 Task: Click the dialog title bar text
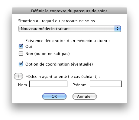tap(69, 11)
